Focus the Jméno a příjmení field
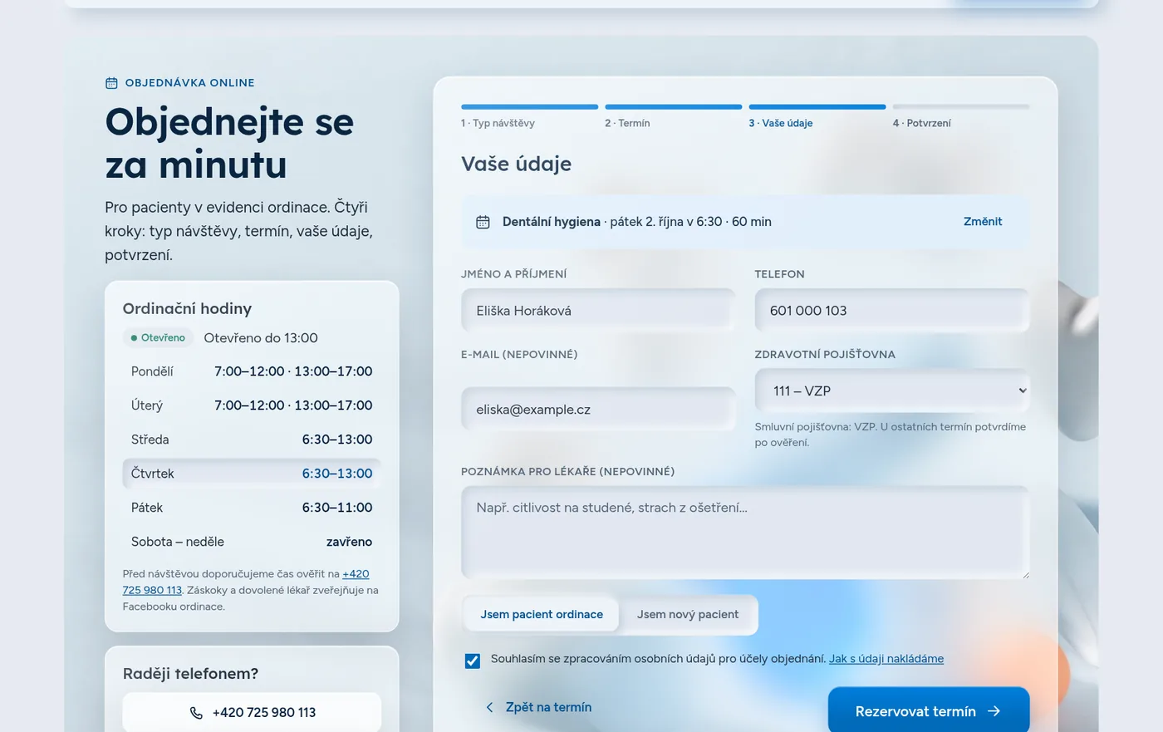The width and height of the screenshot is (1163, 732). 598,311
